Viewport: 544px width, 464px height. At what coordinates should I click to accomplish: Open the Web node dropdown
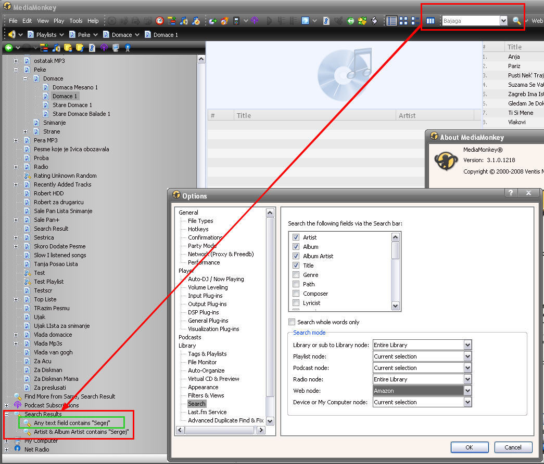coord(467,391)
